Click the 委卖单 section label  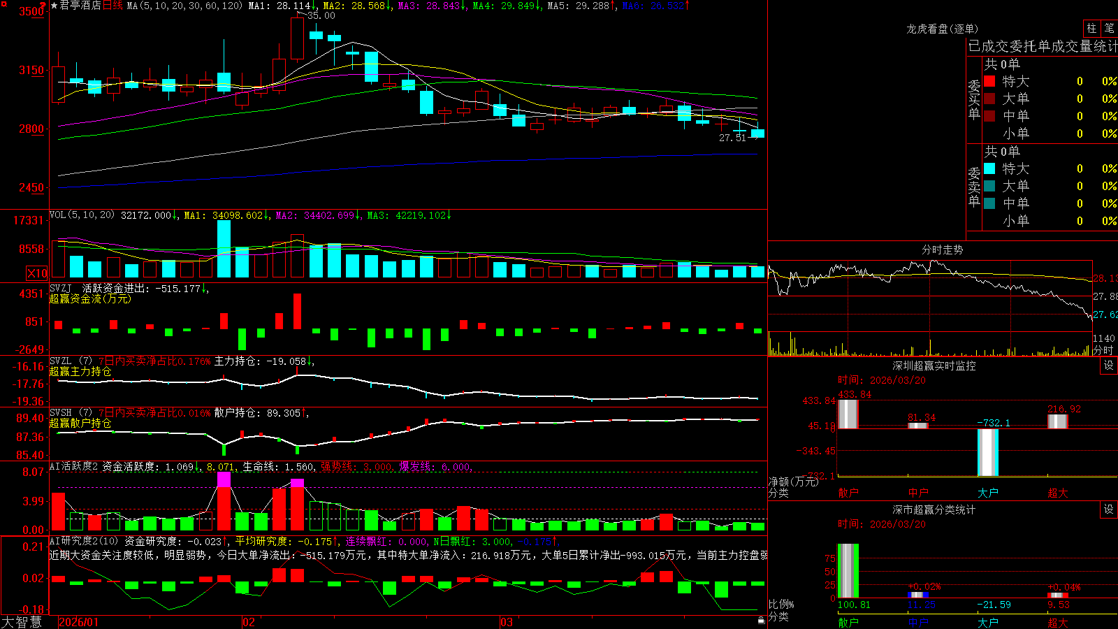(974, 187)
